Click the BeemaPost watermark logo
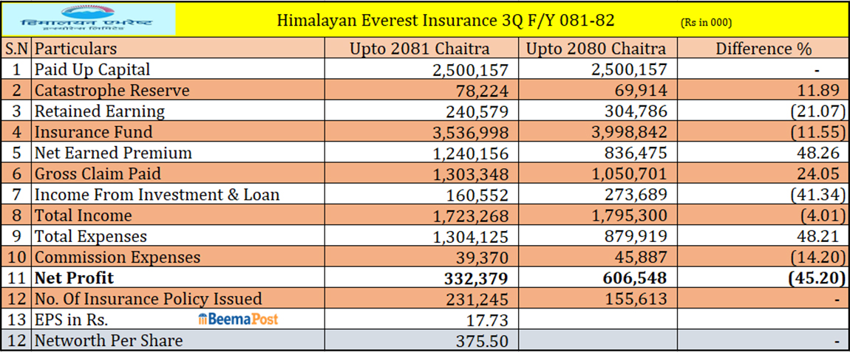The height and width of the screenshot is (352, 850). pyautogui.click(x=238, y=320)
